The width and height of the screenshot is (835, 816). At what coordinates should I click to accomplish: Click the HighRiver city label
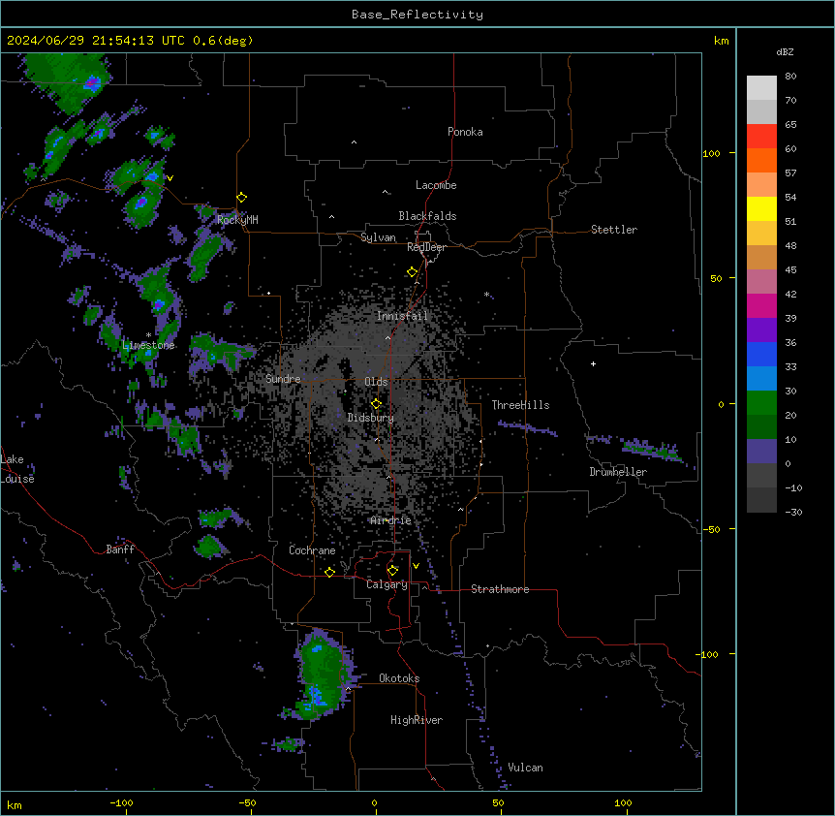pyautogui.click(x=417, y=720)
